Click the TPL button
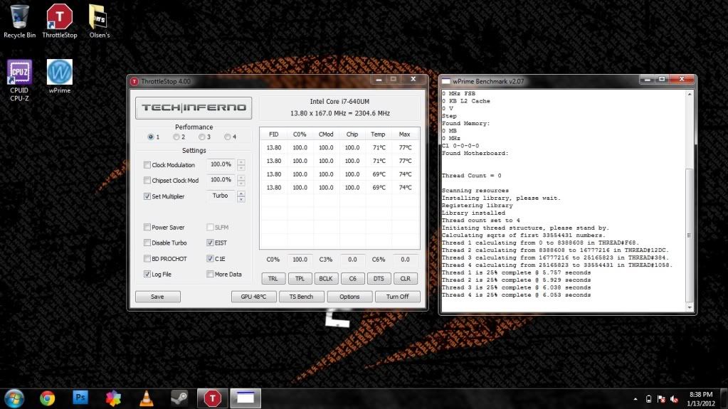728x409 pixels. click(300, 279)
